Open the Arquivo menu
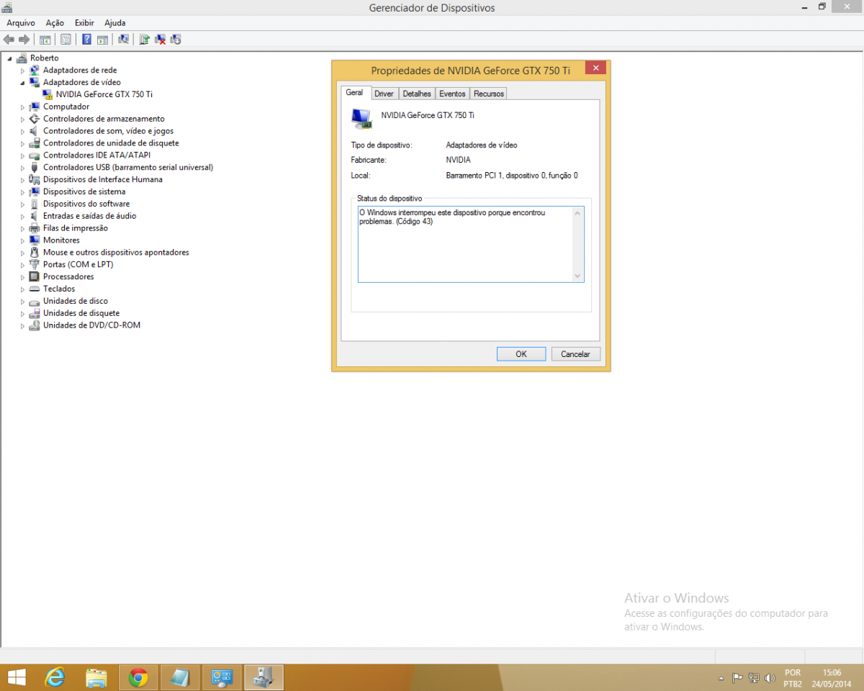Image resolution: width=864 pixels, height=691 pixels. tap(21, 23)
